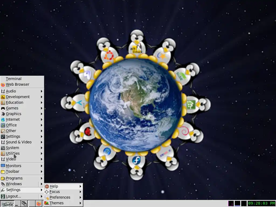Click the Toolbar folder icon
The height and width of the screenshot is (207, 276).
(x=3, y=171)
